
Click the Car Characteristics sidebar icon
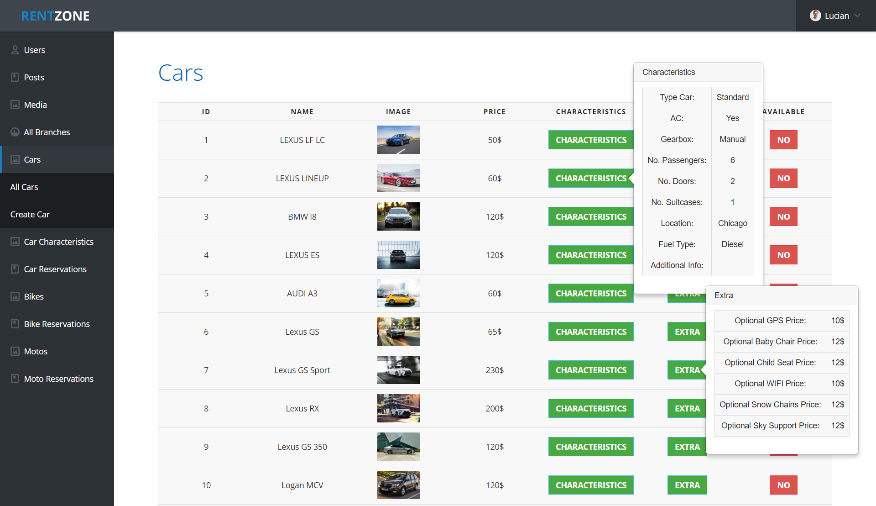15,242
